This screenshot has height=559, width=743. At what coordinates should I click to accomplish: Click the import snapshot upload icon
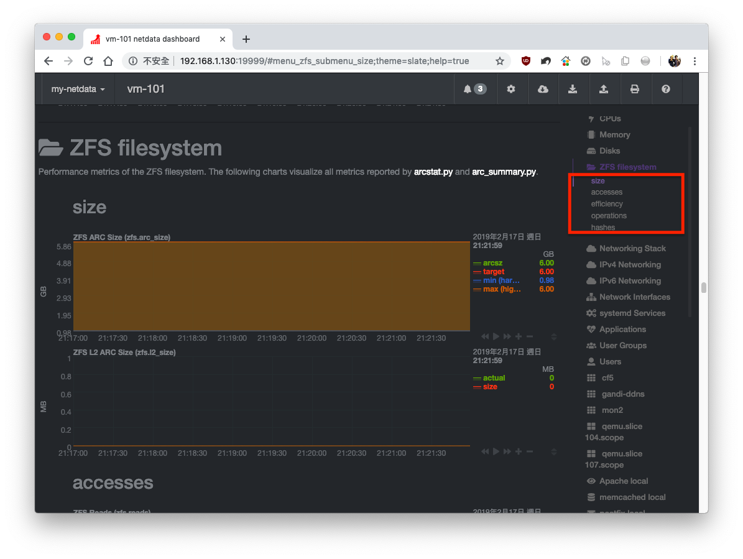603,89
